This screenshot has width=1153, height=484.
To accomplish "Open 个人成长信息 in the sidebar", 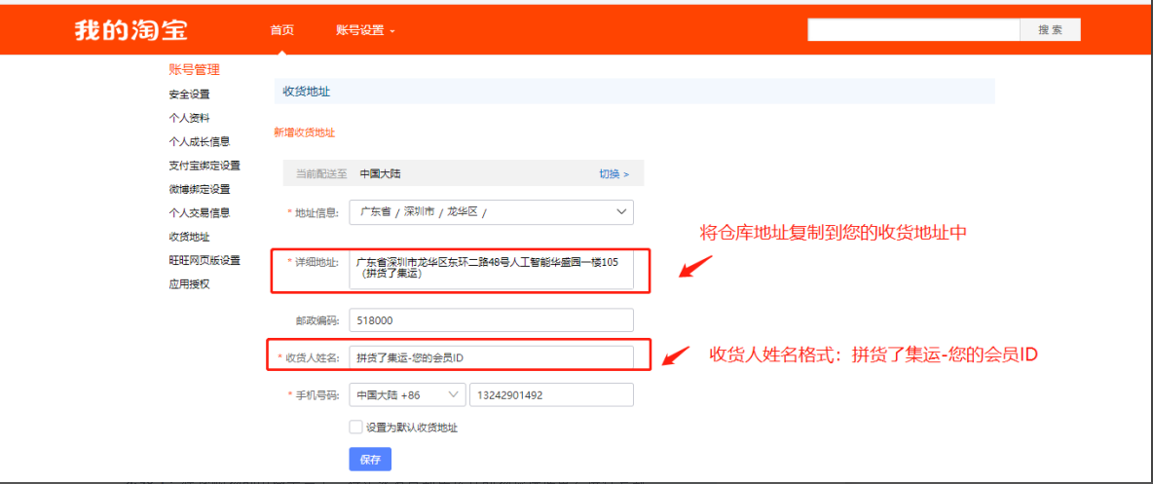I will tap(200, 142).
